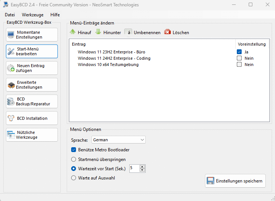Click the Voreinstellung column header
Image resolution: width=275 pixels, height=201 pixels.
(252, 44)
